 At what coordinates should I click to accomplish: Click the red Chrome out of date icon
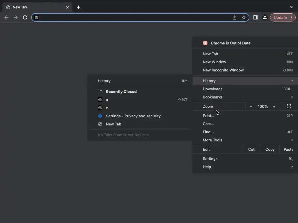(x=205, y=43)
